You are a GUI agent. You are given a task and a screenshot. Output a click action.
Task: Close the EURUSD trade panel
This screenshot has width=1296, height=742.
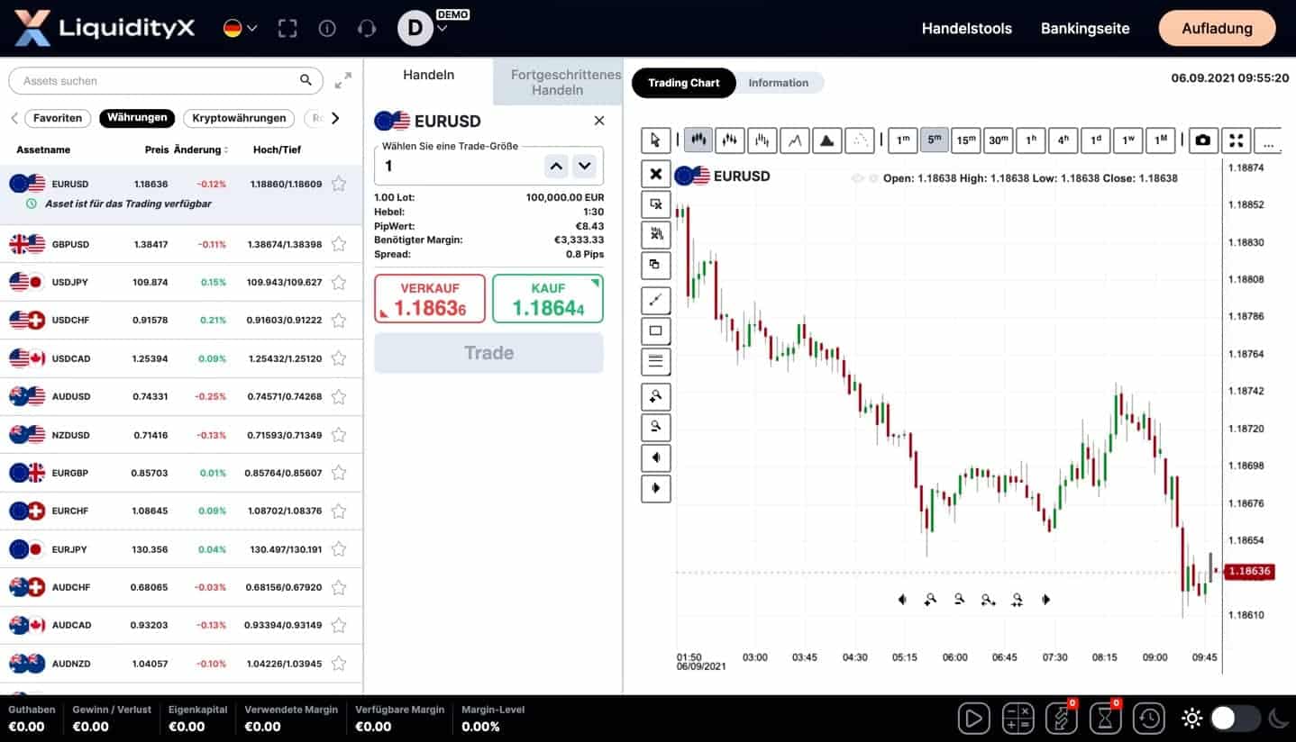tap(599, 121)
